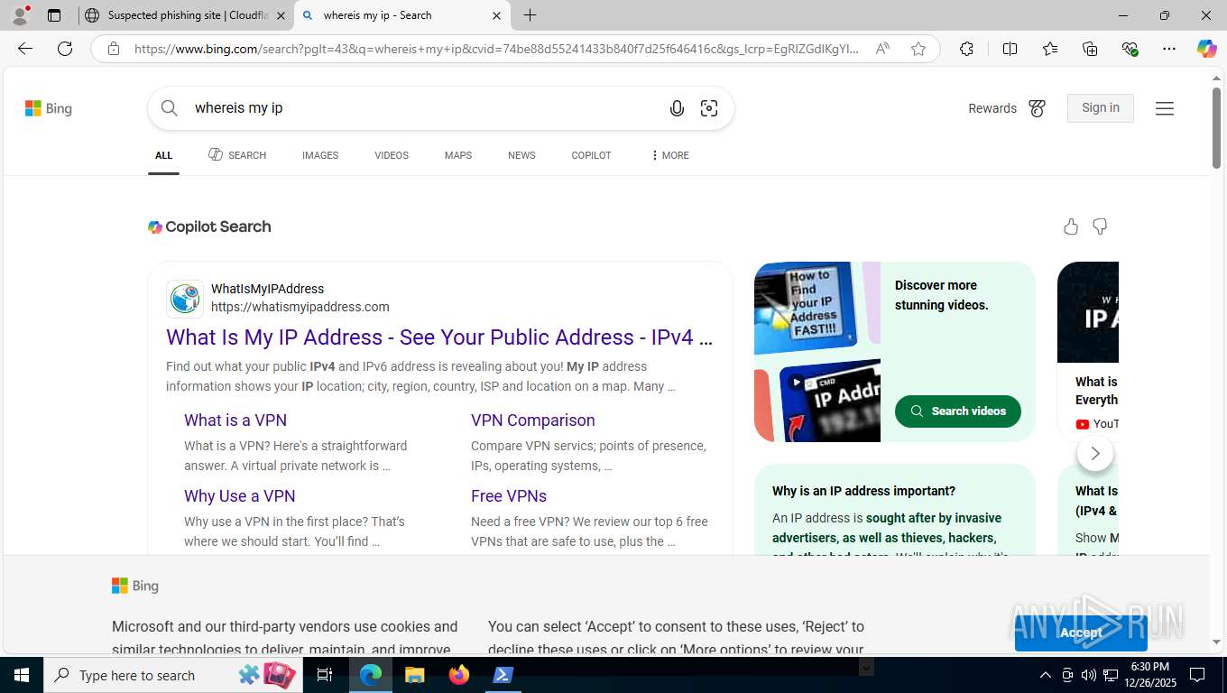This screenshot has height=693, width=1227.
Task: Click Search videos button
Action: pos(958,411)
